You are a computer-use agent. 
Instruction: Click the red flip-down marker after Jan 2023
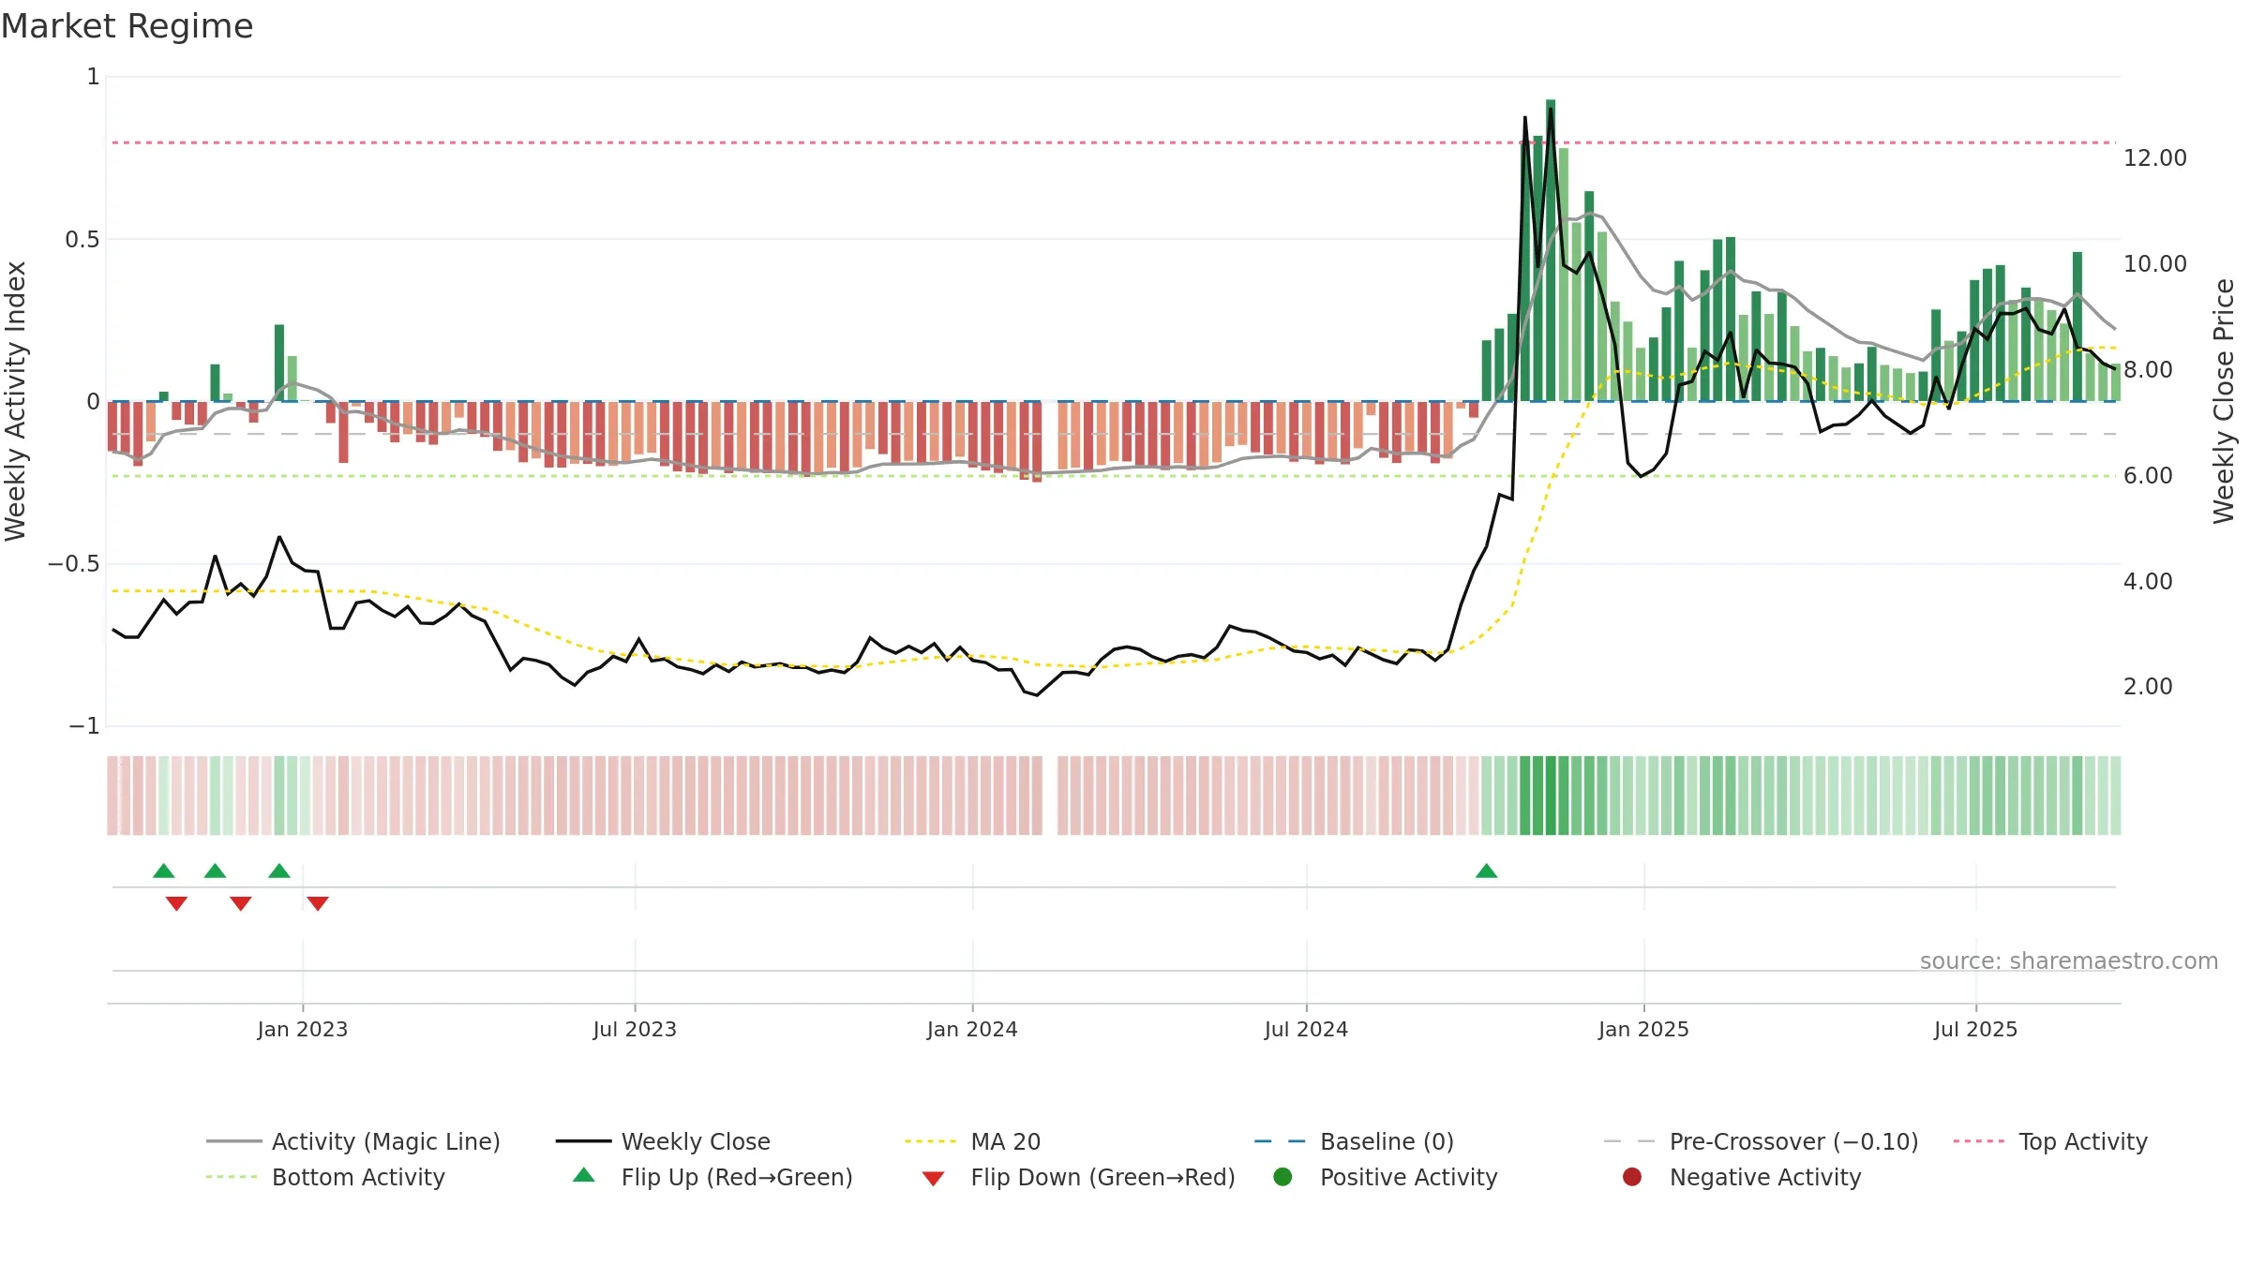tap(318, 903)
